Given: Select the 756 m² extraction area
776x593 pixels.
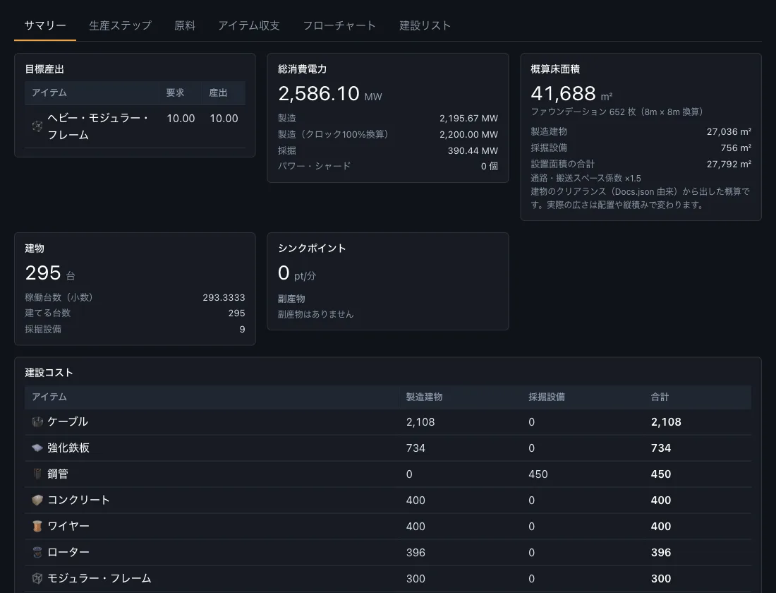Looking at the screenshot, I should point(735,148).
